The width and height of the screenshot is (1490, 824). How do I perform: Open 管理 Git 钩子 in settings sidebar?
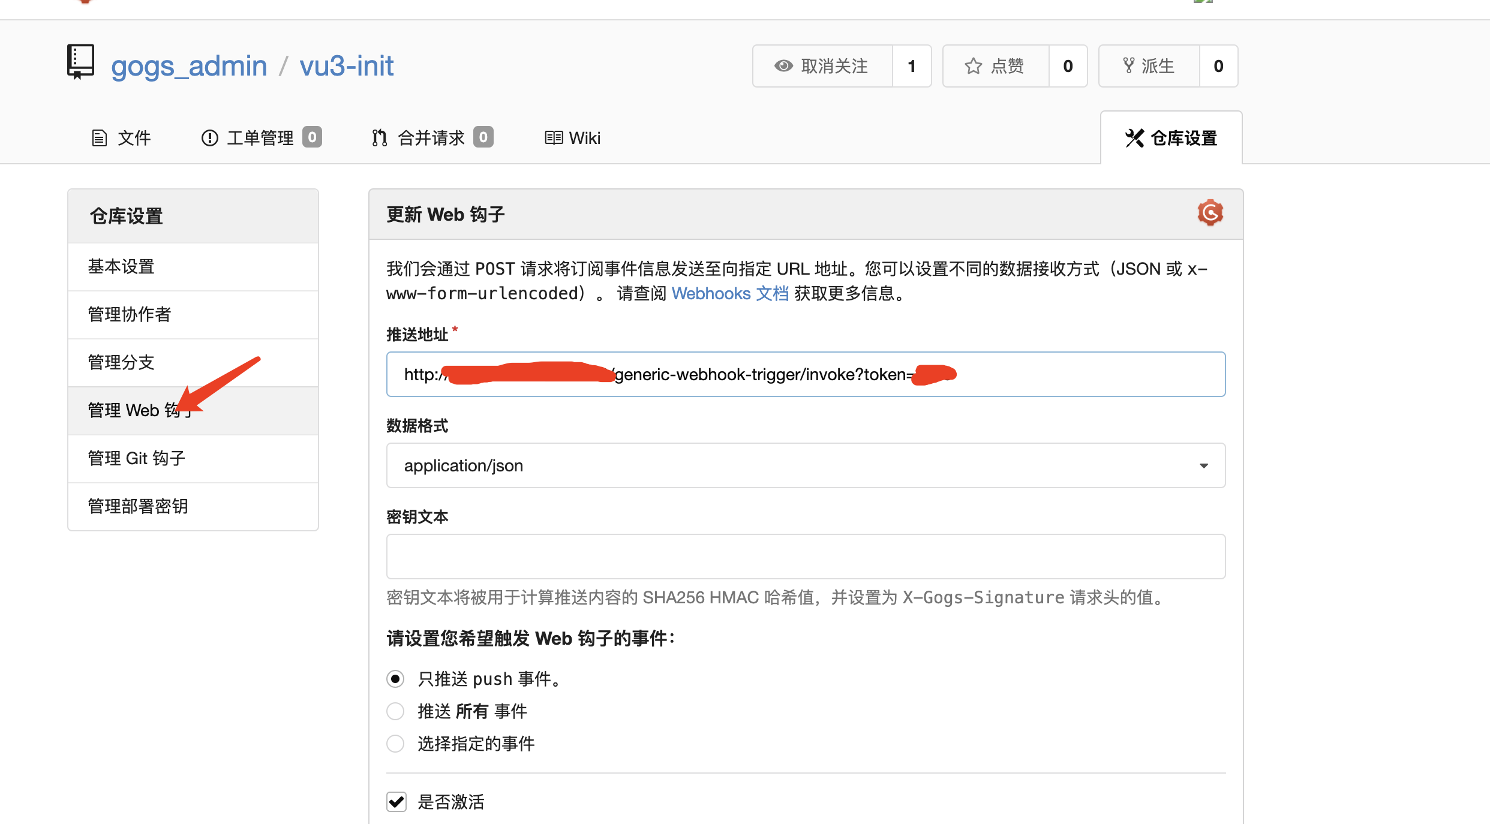click(193, 459)
